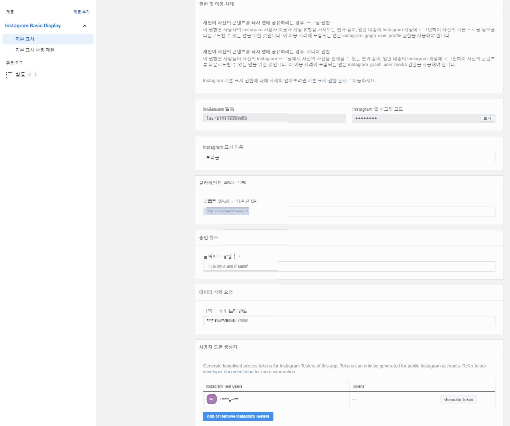The width and height of the screenshot is (510, 426).
Task: Open the 활동 로그 sidebar entry
Action: click(26, 75)
